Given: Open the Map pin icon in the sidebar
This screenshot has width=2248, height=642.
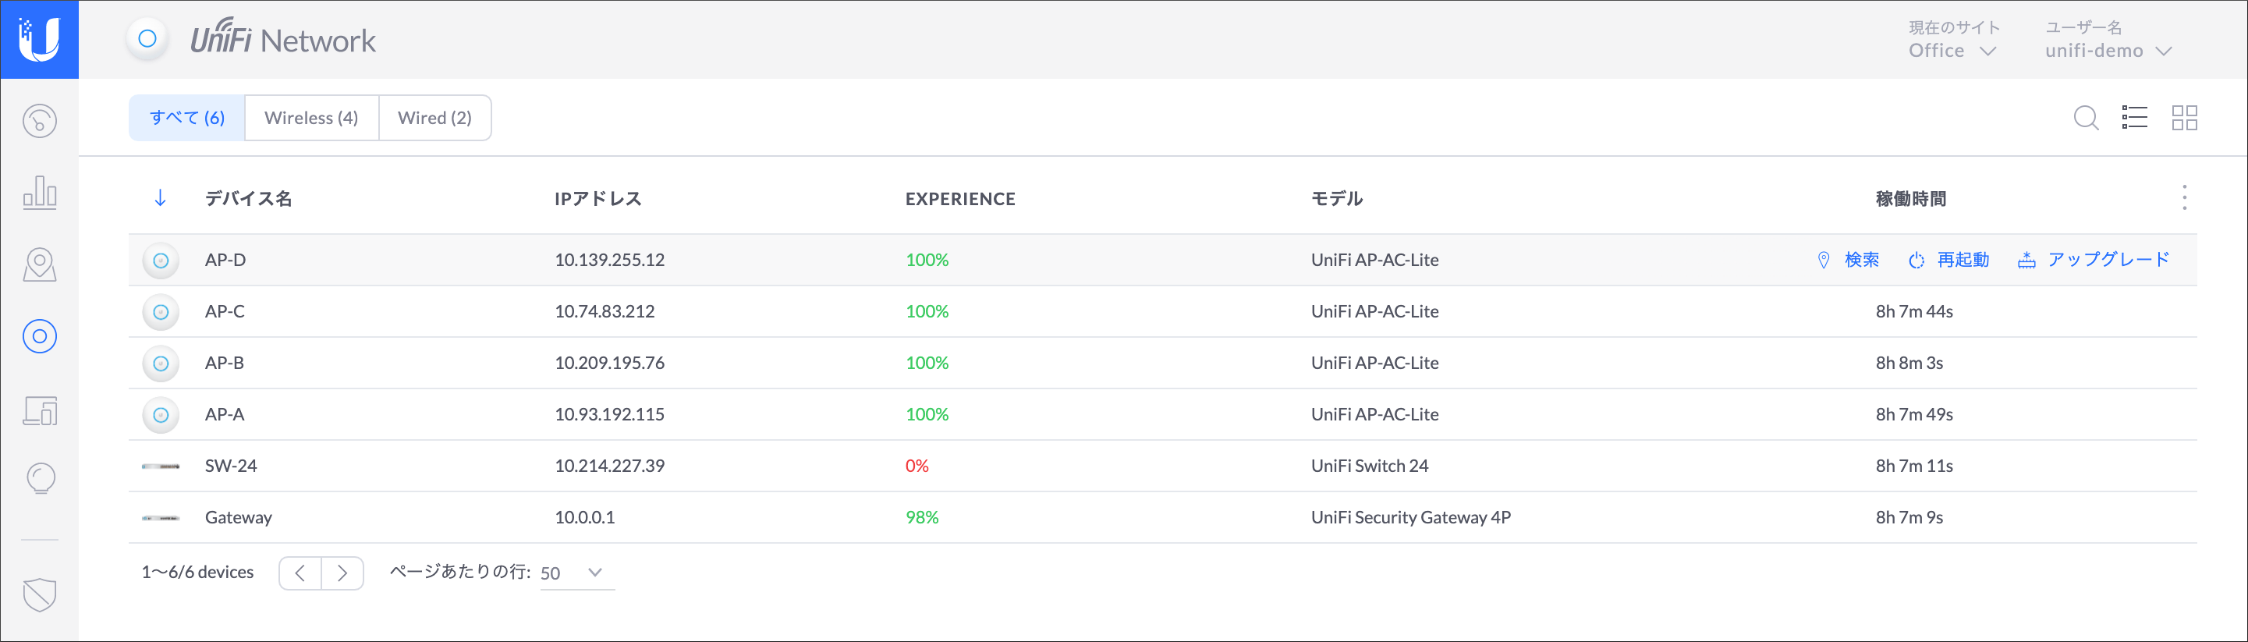Looking at the screenshot, I should coord(39,264).
